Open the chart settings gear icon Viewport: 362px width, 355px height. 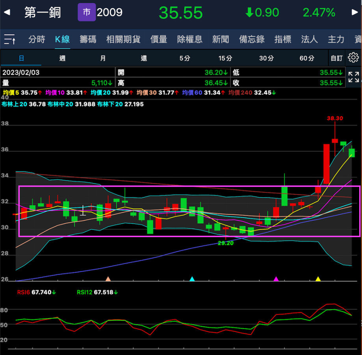tap(353, 58)
